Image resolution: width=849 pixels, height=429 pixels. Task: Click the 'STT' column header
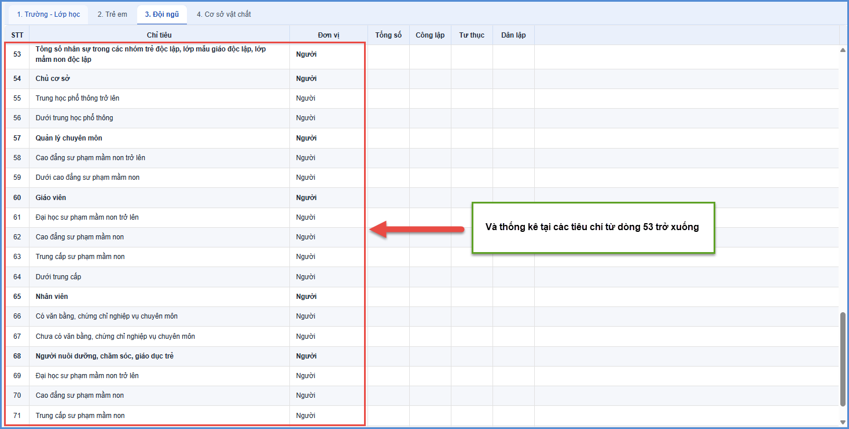point(17,35)
